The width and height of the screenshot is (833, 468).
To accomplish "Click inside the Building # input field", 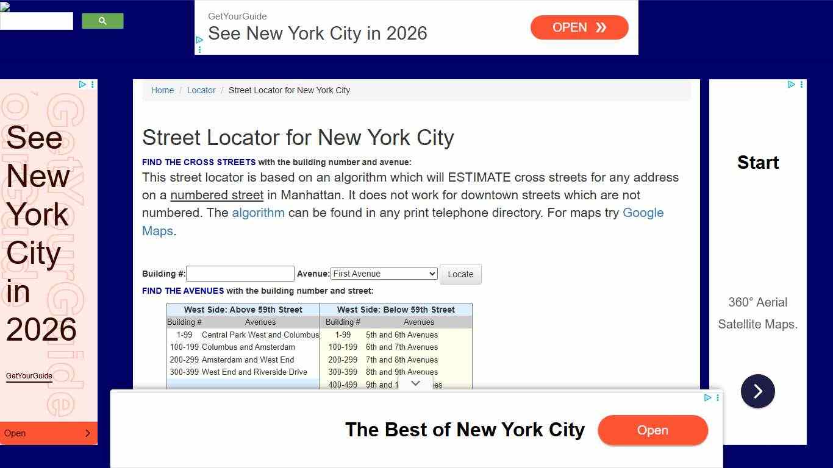I will coord(240,274).
